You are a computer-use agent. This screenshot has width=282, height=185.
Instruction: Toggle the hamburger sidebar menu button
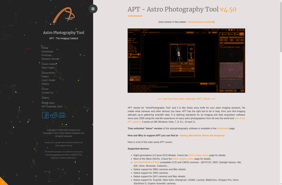point(93,9)
